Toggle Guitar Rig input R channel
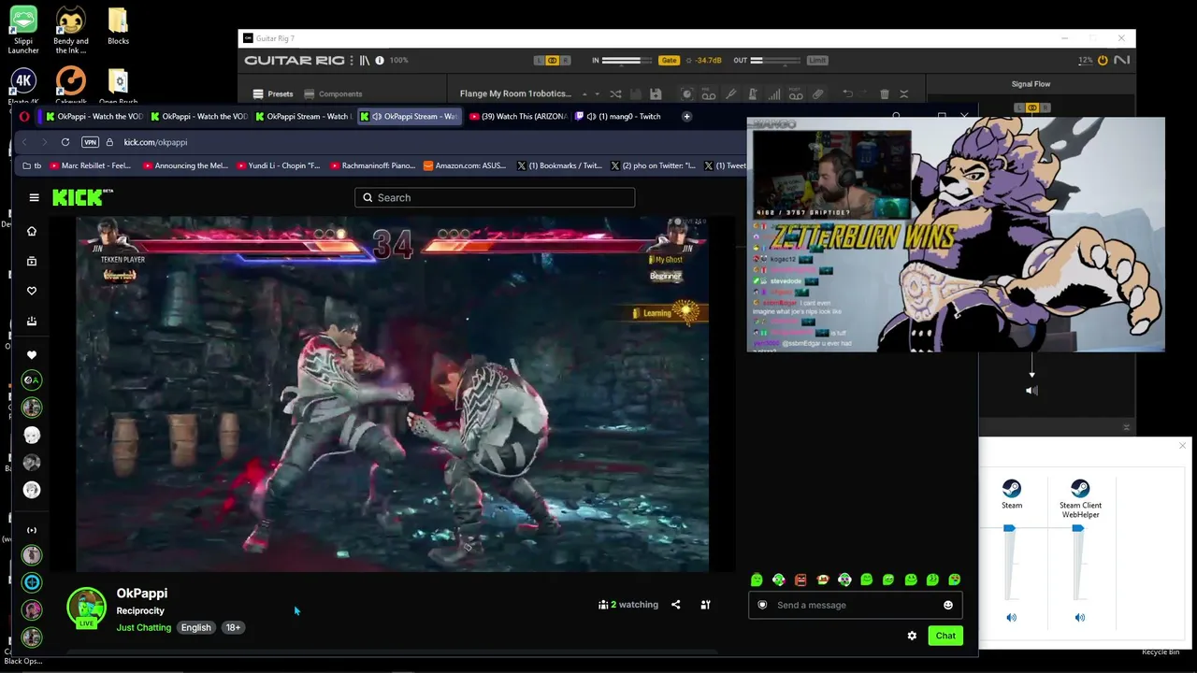 566,61
